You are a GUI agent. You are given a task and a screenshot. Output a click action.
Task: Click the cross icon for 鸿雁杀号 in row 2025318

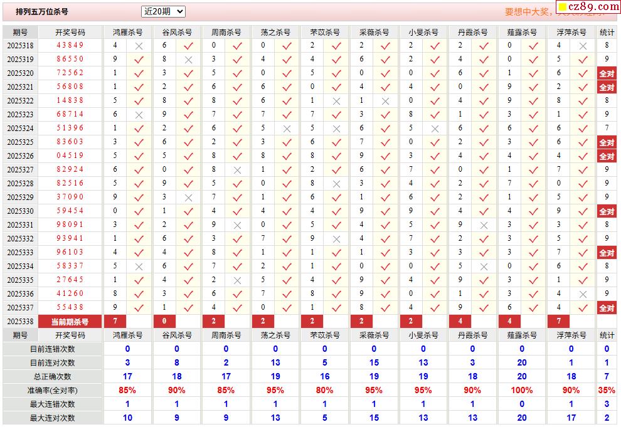[x=139, y=46]
